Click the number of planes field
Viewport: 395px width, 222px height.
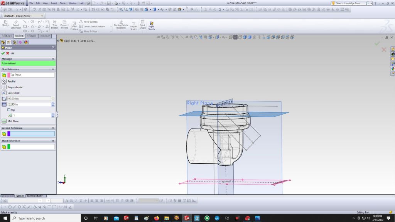[x=32, y=115]
